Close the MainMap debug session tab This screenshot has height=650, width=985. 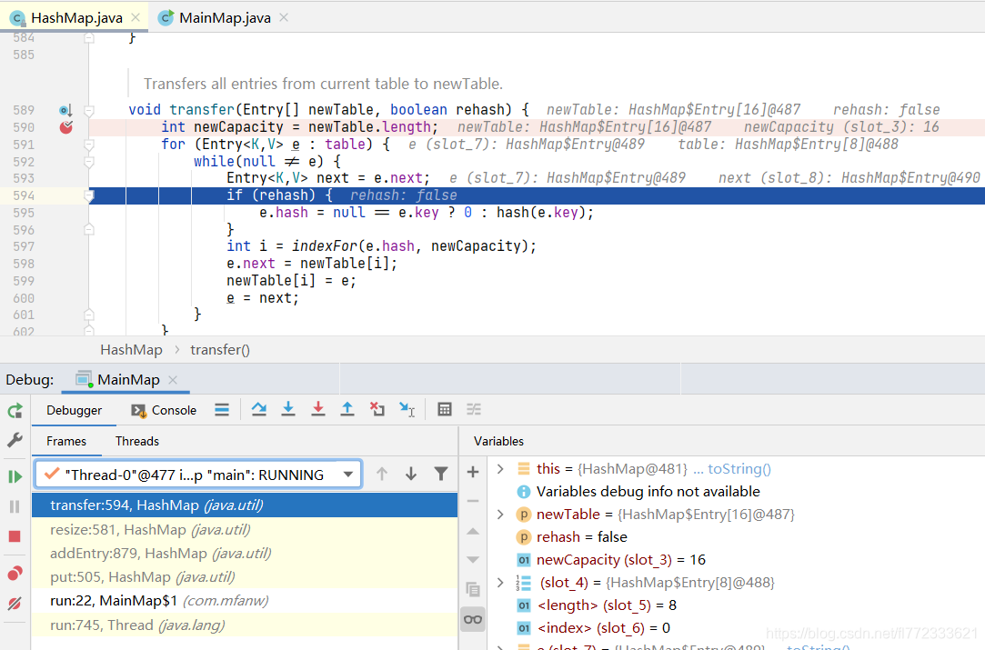[173, 380]
